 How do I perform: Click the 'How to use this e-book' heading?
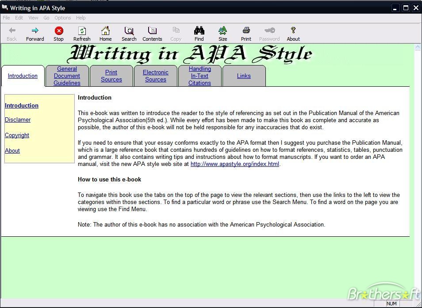tap(110, 180)
